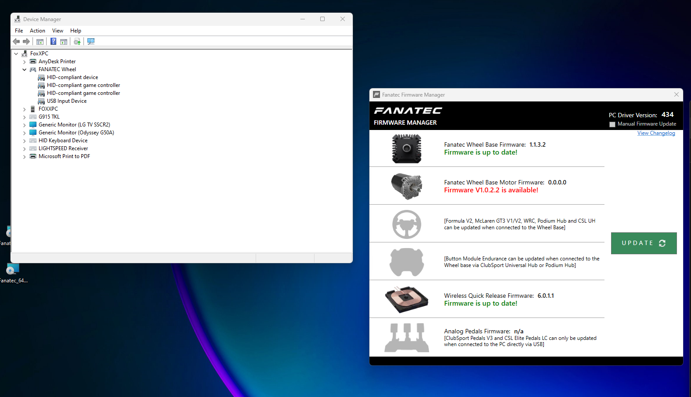The width and height of the screenshot is (691, 397).
Task: Click Scan for hardware changes toolbar icon
Action: pos(91,41)
